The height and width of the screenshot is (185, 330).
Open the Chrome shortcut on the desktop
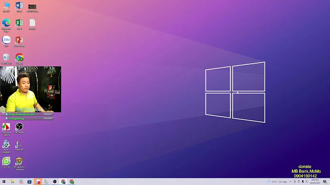(x=19, y=60)
